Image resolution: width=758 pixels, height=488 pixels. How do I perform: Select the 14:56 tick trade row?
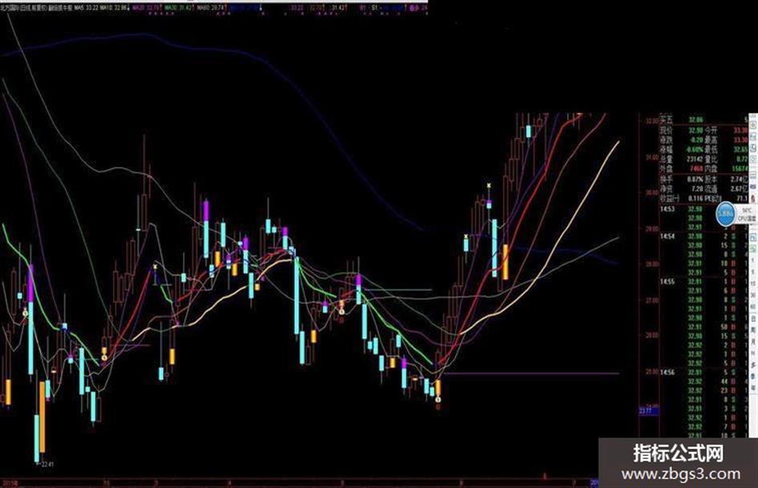pos(703,372)
